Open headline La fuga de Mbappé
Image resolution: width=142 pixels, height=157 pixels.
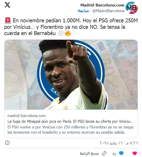pos(70,121)
